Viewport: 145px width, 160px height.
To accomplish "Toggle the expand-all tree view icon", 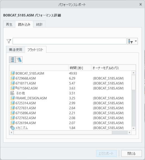I will [12, 60].
